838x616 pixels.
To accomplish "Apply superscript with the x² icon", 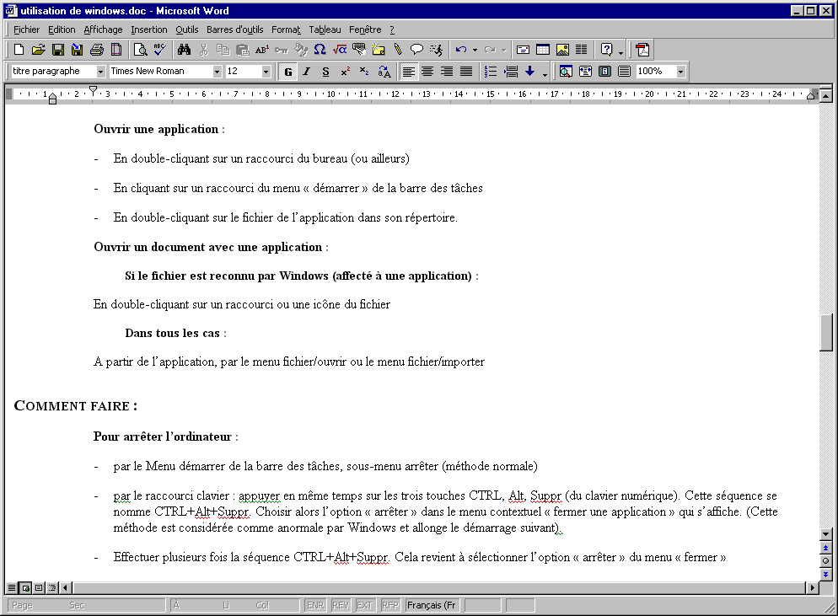I will pyautogui.click(x=346, y=72).
